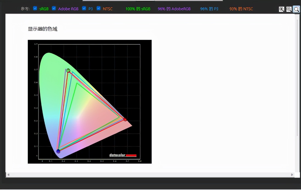Click the green primary point on gamut chart

(68, 70)
